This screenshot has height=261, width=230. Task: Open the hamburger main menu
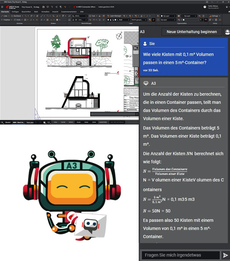tap(2, 7)
